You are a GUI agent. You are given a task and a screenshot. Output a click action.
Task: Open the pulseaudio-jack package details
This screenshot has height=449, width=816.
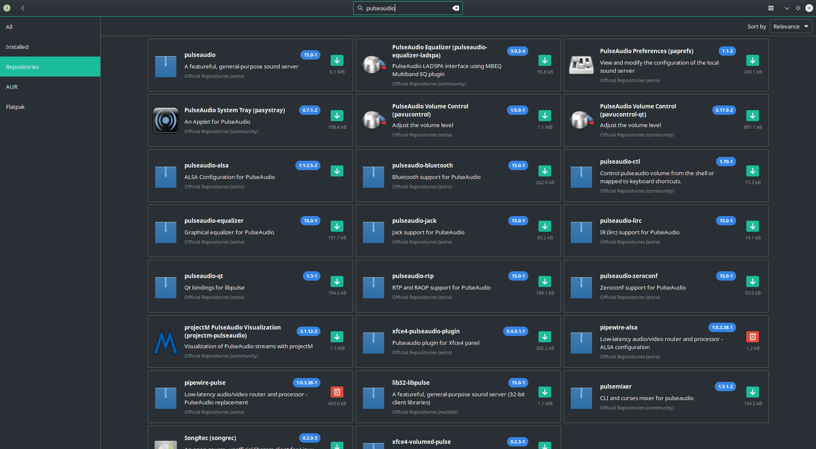414,221
